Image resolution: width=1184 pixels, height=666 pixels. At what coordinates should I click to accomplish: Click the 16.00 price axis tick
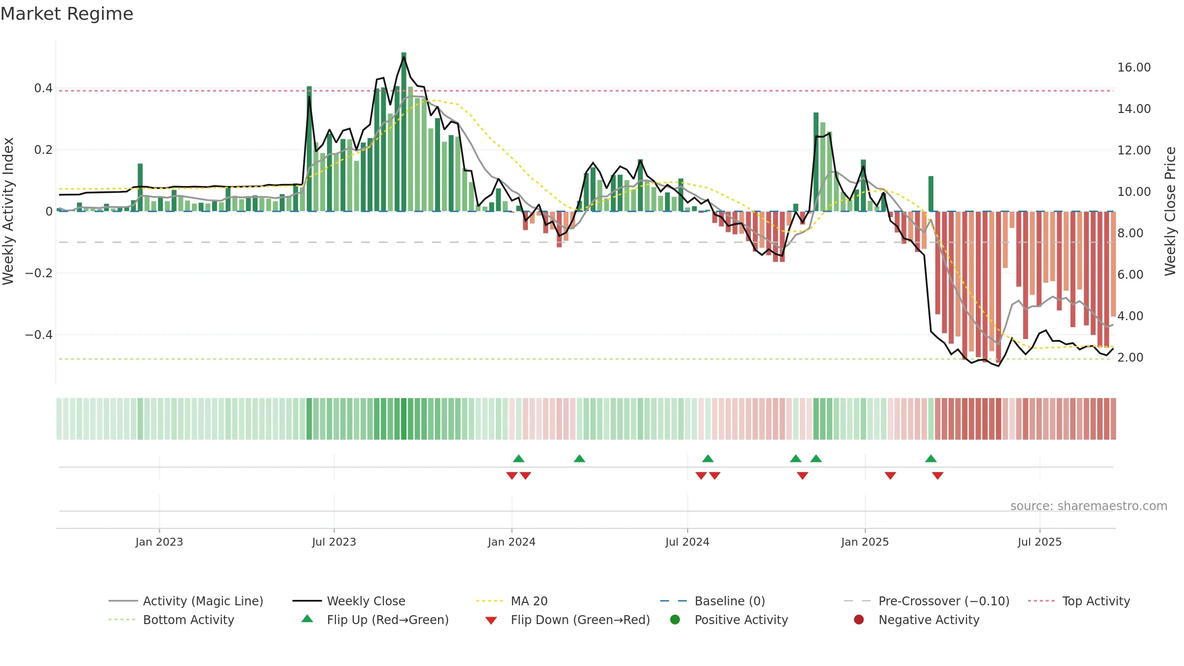pos(1134,68)
